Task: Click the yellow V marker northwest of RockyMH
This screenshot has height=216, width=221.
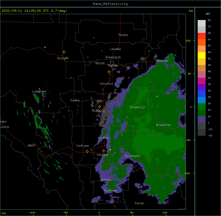Action: click(45, 47)
